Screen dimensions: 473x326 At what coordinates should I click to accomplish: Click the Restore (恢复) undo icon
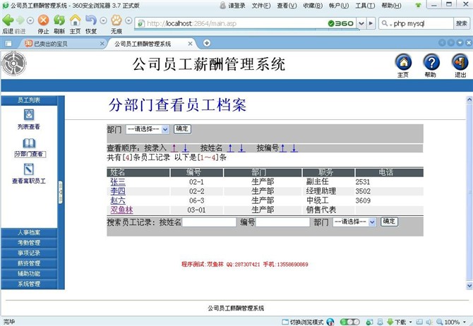click(x=90, y=20)
